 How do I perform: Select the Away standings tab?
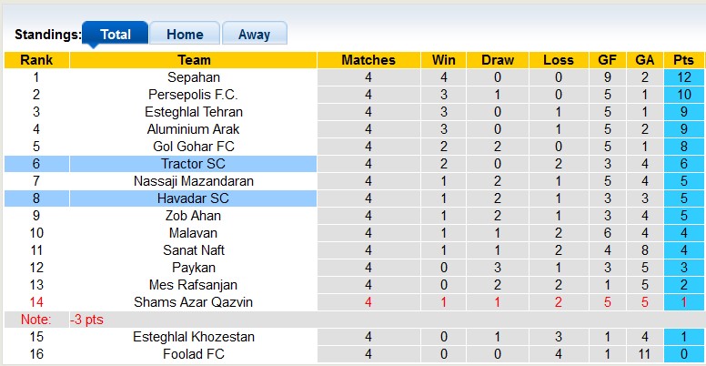(x=254, y=35)
